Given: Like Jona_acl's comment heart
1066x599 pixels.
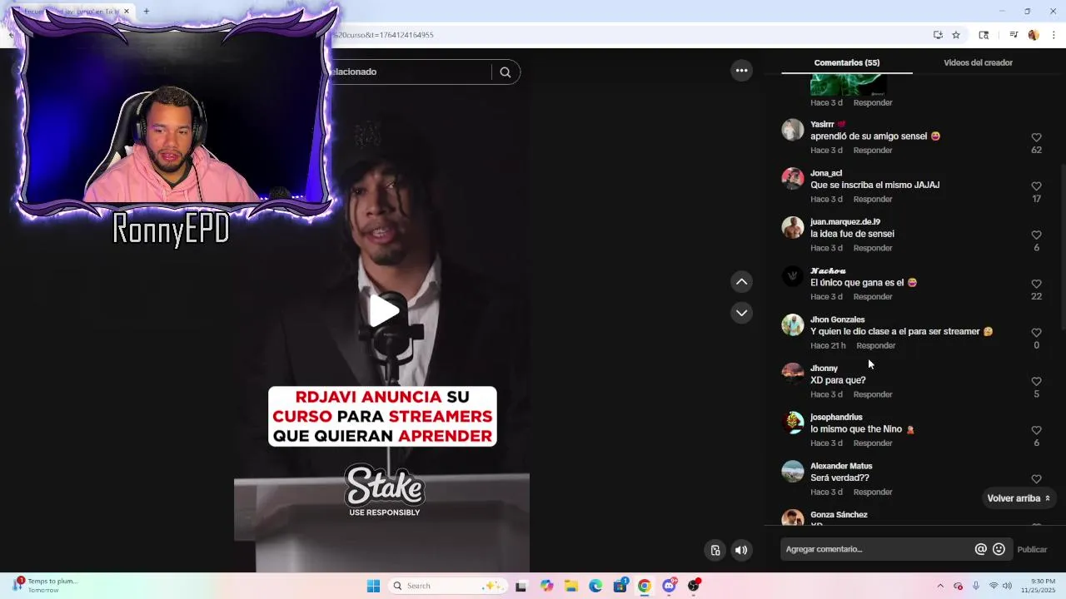Looking at the screenshot, I should [1036, 186].
